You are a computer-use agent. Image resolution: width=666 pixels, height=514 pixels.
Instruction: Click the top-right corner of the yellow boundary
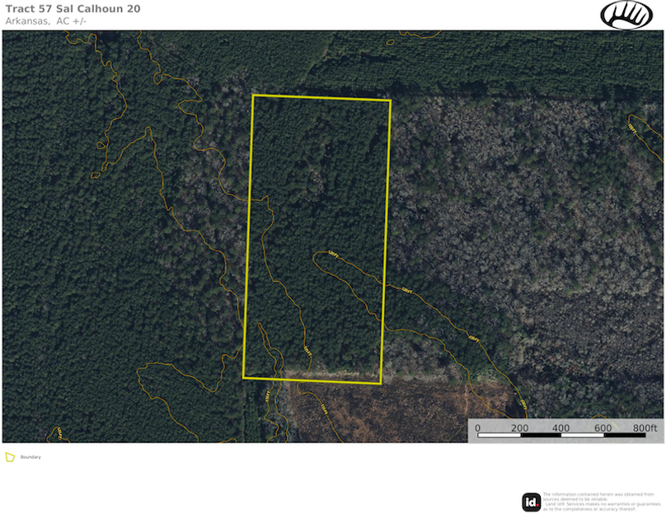click(x=391, y=100)
